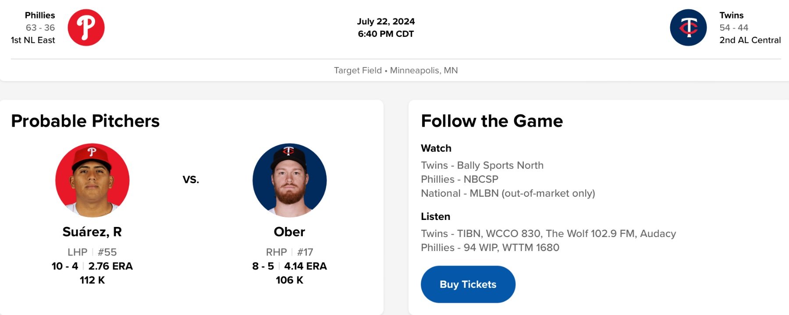Viewport: 789px width, 315px height.
Task: Click the Twins radio stations listing
Action: coord(548,234)
